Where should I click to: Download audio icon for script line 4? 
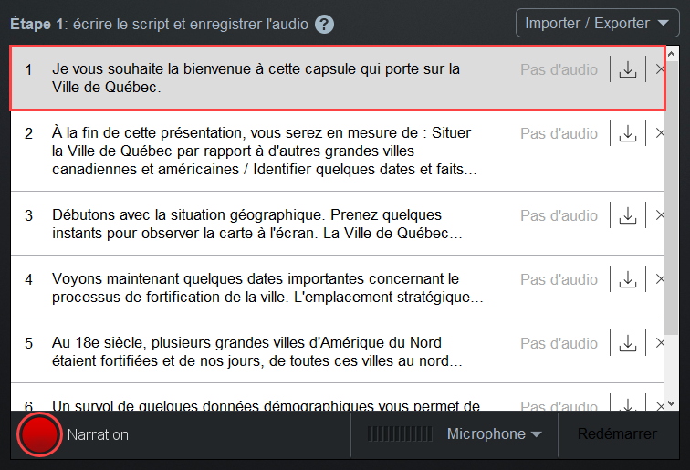[x=628, y=279]
